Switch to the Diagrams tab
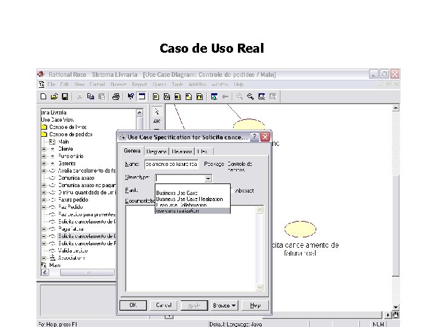437x327 pixels. (157, 151)
